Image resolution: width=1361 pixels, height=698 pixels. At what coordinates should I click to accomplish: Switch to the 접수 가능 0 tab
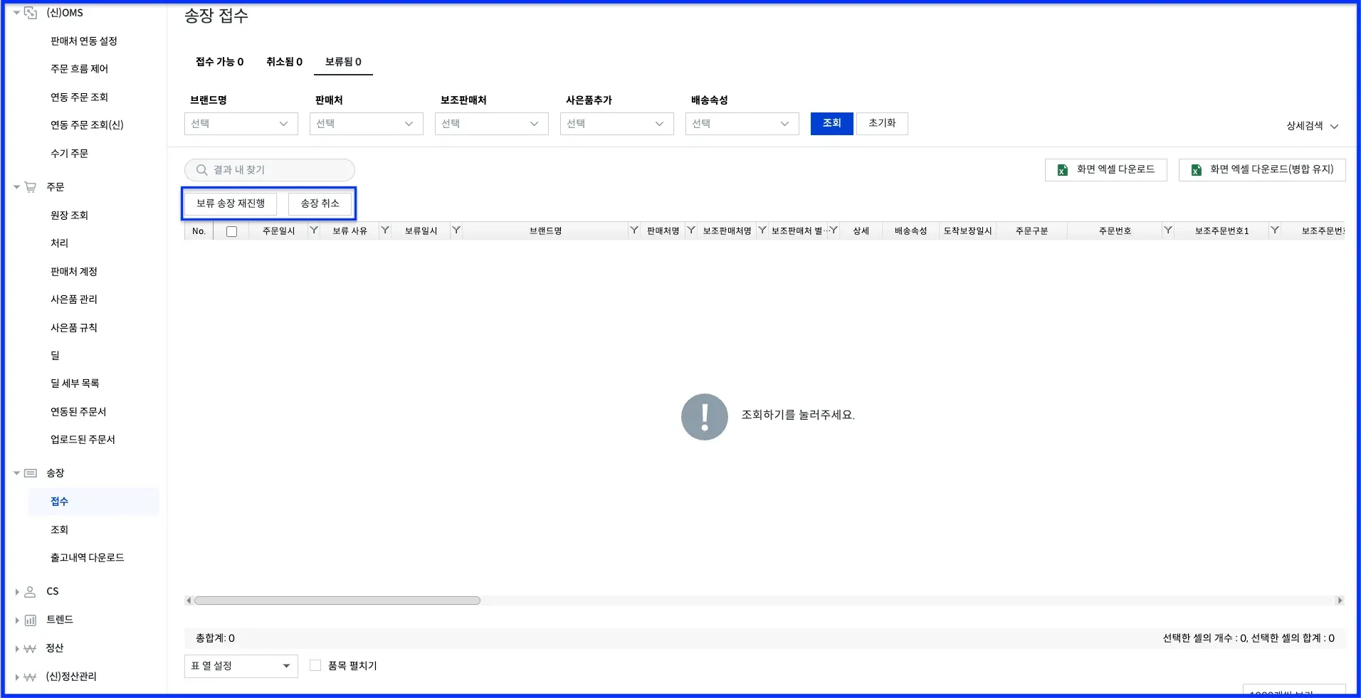[220, 62]
